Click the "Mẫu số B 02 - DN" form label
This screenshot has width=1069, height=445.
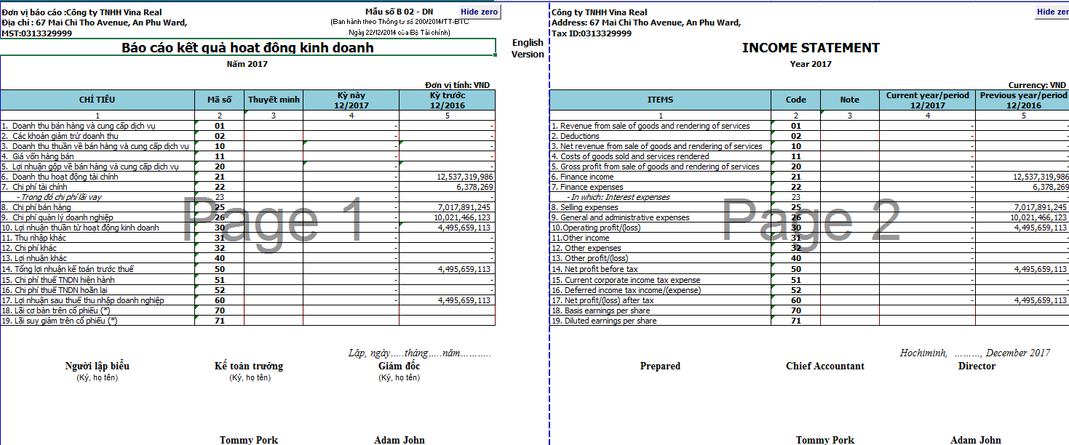[x=399, y=12]
